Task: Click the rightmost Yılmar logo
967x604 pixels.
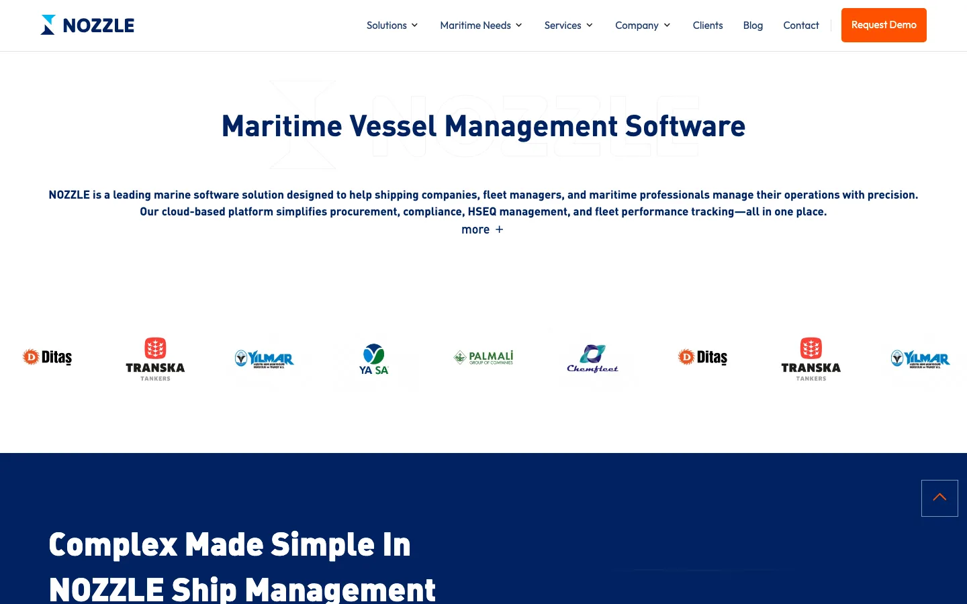Action: 921,359
